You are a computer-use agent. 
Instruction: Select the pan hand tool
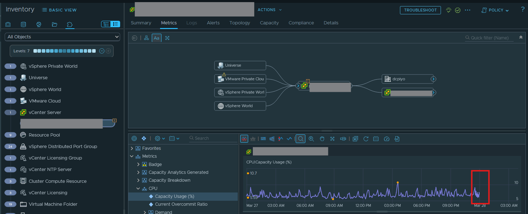click(x=322, y=139)
